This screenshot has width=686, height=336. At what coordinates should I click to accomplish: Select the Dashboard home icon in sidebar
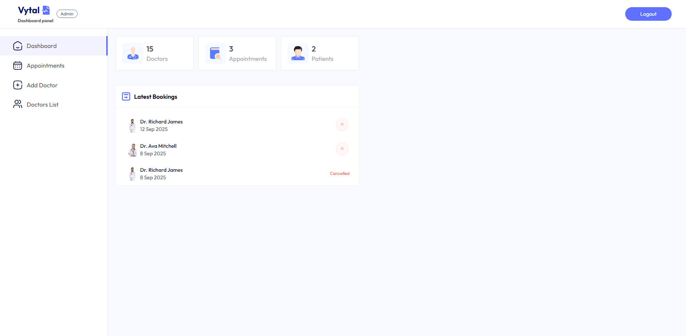tap(18, 46)
